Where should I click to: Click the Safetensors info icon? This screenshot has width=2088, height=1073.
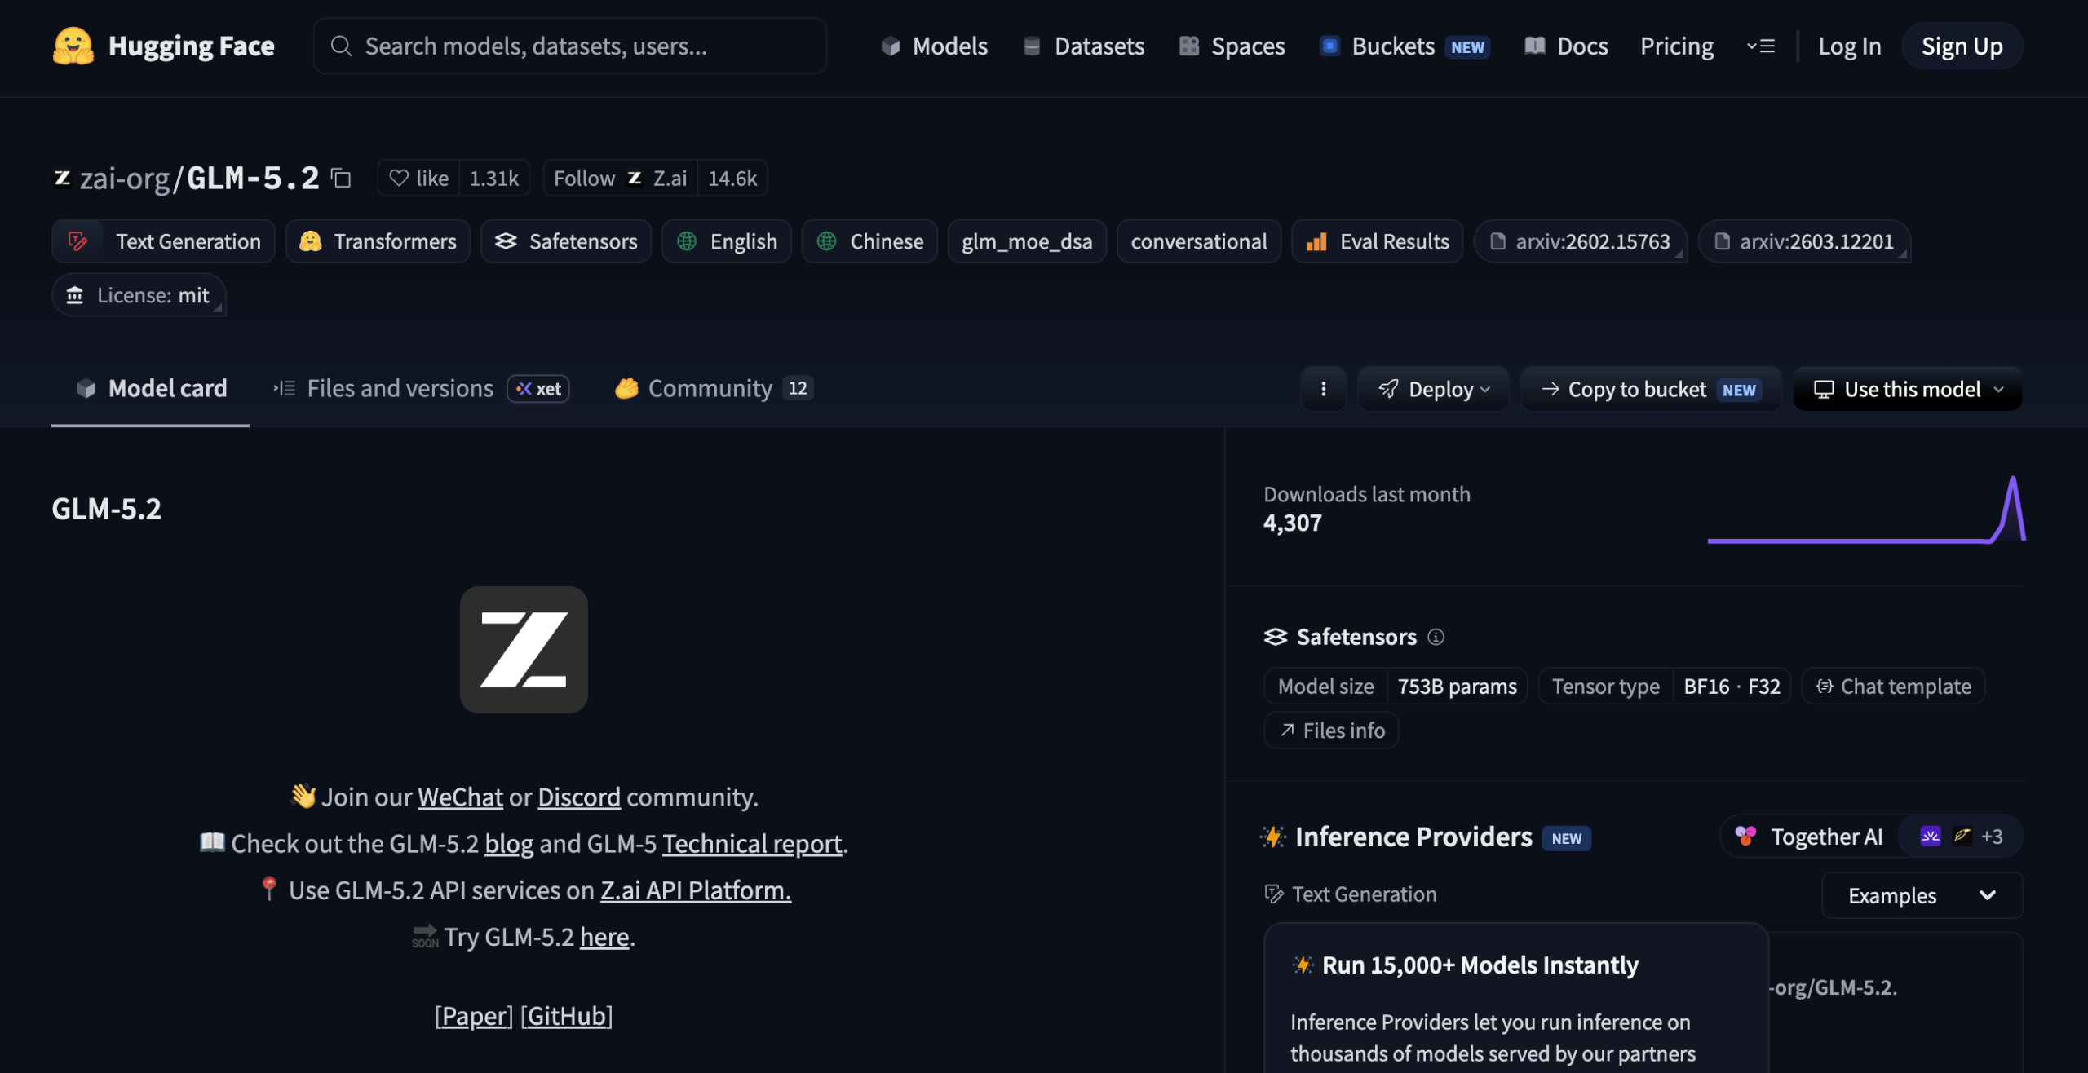[1435, 637]
